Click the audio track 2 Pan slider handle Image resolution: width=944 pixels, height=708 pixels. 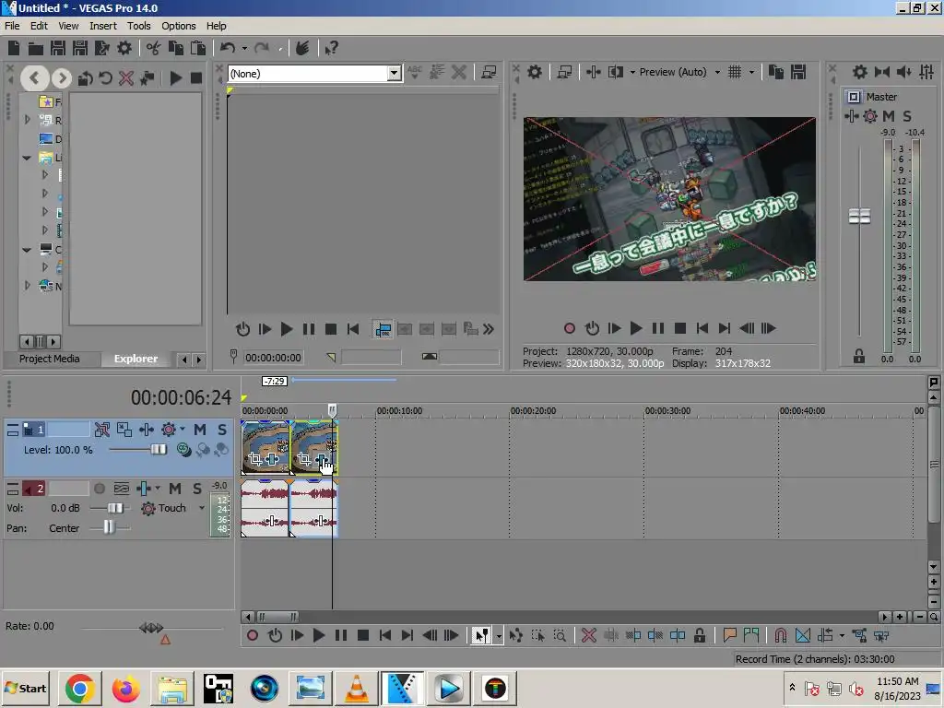(x=109, y=527)
